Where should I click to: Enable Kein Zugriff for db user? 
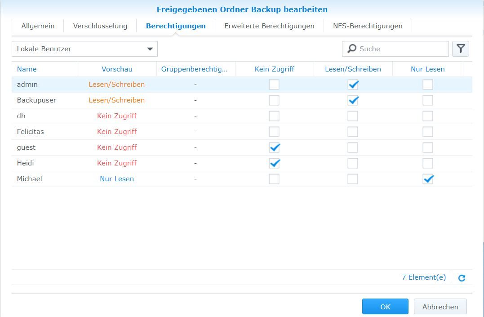(274, 116)
